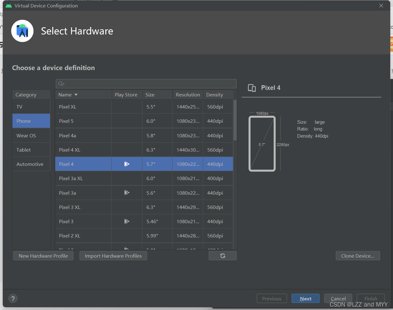Select the Pixel 4 XL device row
Viewport: 393px width, 310px height.
tap(144, 150)
